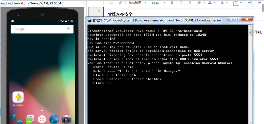
Task: Click the Android Emulator window title
Action: pyautogui.click(x=31, y=3)
